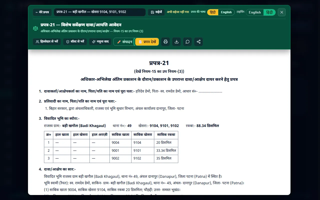Close the form dialog

coord(282,12)
